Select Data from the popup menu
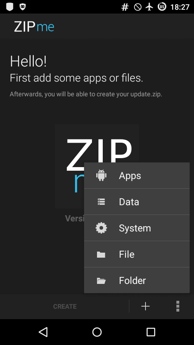Viewport: 194px width, 345px height. pyautogui.click(x=137, y=202)
